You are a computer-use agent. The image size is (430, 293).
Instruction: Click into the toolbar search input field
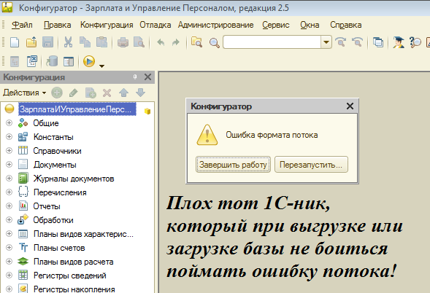[x=272, y=42]
